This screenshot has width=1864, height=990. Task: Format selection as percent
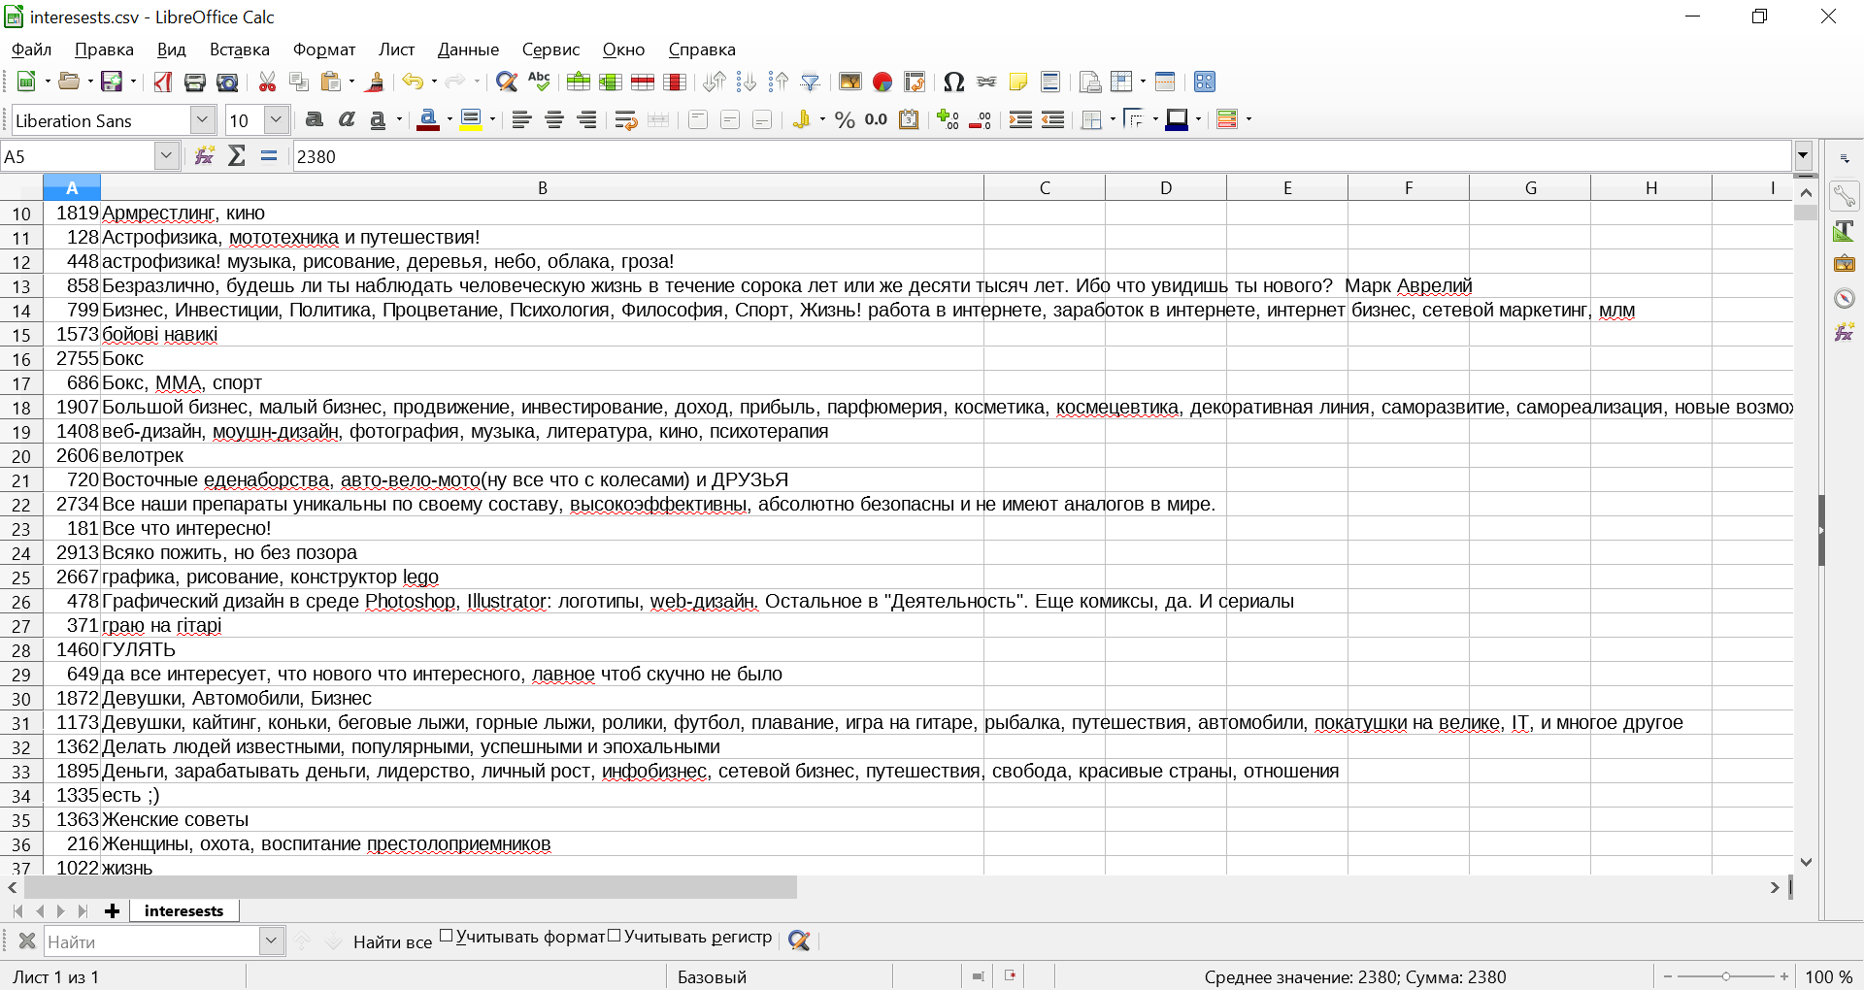click(845, 119)
